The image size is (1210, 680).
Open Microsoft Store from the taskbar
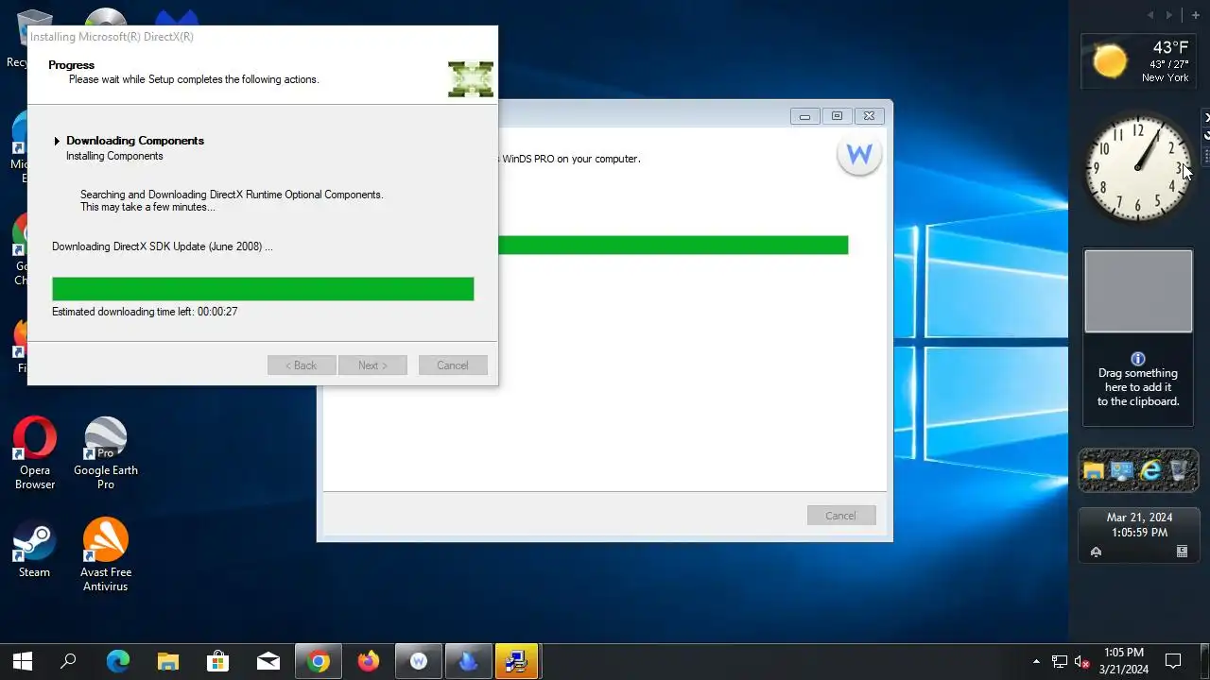click(x=218, y=661)
